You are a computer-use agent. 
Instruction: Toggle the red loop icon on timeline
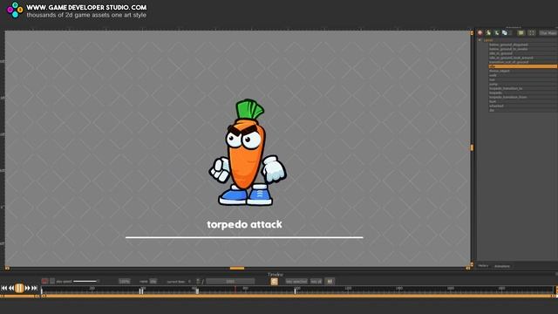(x=44, y=281)
